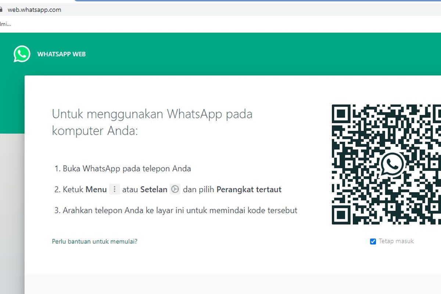
Task: Click the QR code's top-left corner square
Action: [341, 114]
